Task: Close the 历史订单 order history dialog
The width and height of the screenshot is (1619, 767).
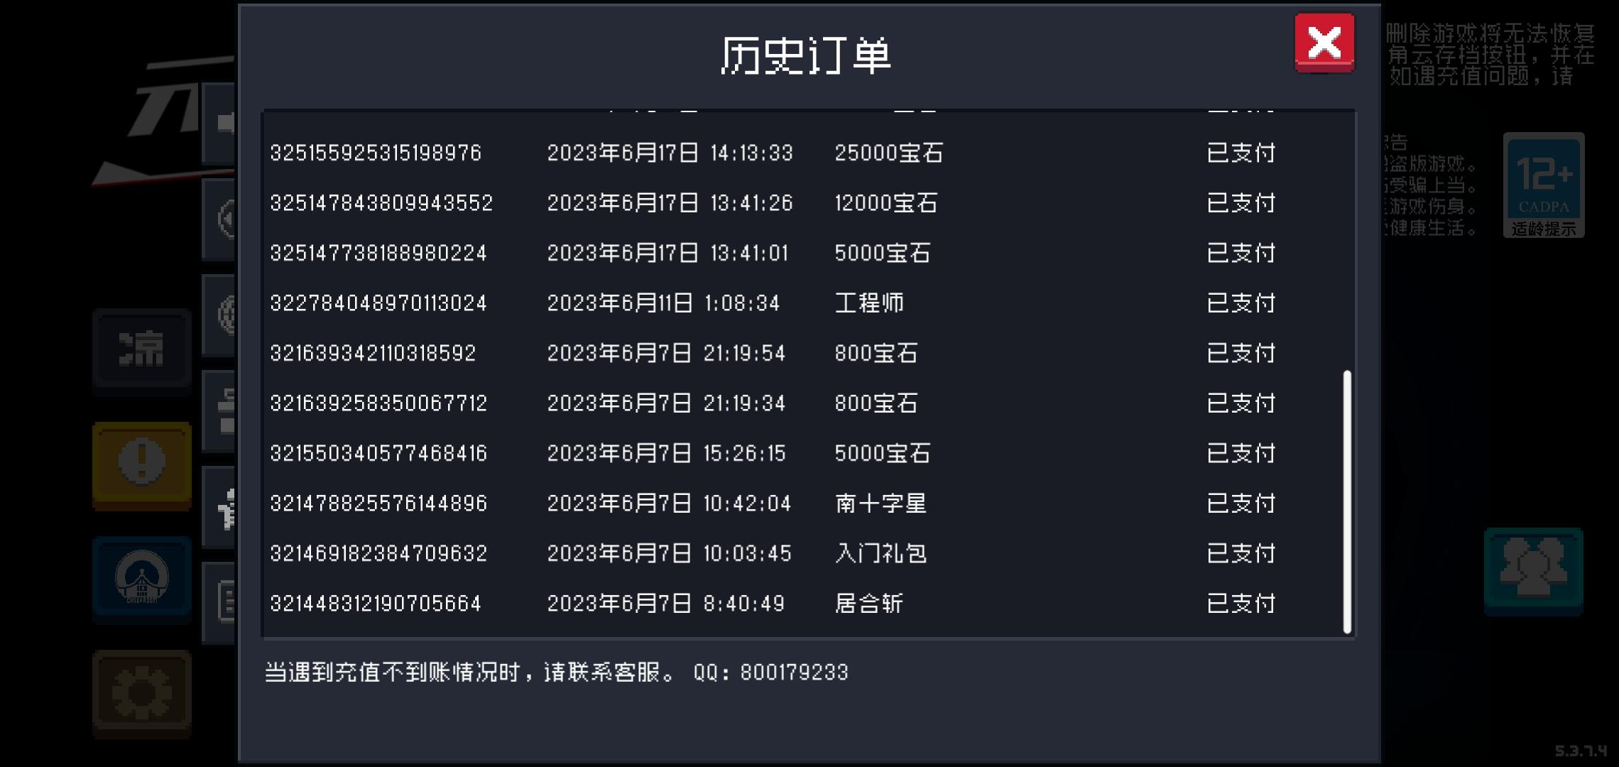Action: pyautogui.click(x=1324, y=42)
